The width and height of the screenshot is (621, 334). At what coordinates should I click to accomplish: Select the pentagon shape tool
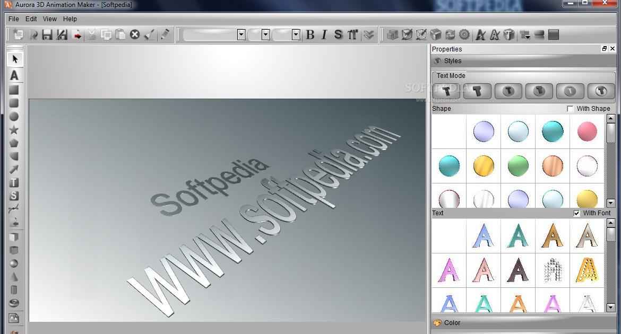(14, 143)
